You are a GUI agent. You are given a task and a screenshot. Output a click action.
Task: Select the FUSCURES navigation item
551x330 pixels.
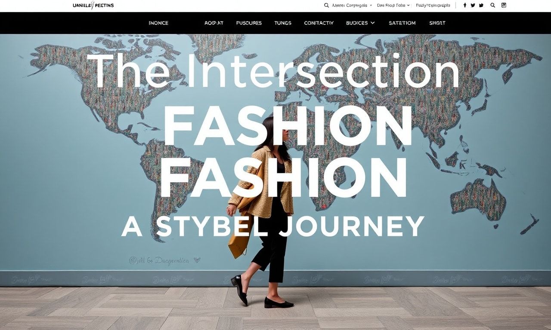[249, 23]
